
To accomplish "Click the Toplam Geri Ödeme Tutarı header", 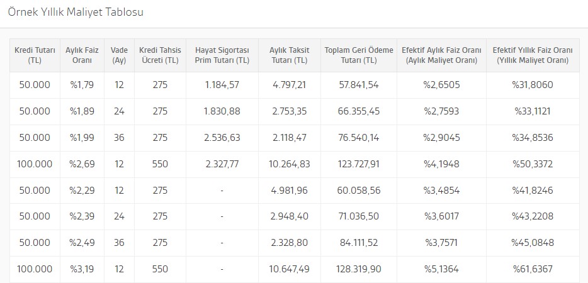I will (359, 55).
